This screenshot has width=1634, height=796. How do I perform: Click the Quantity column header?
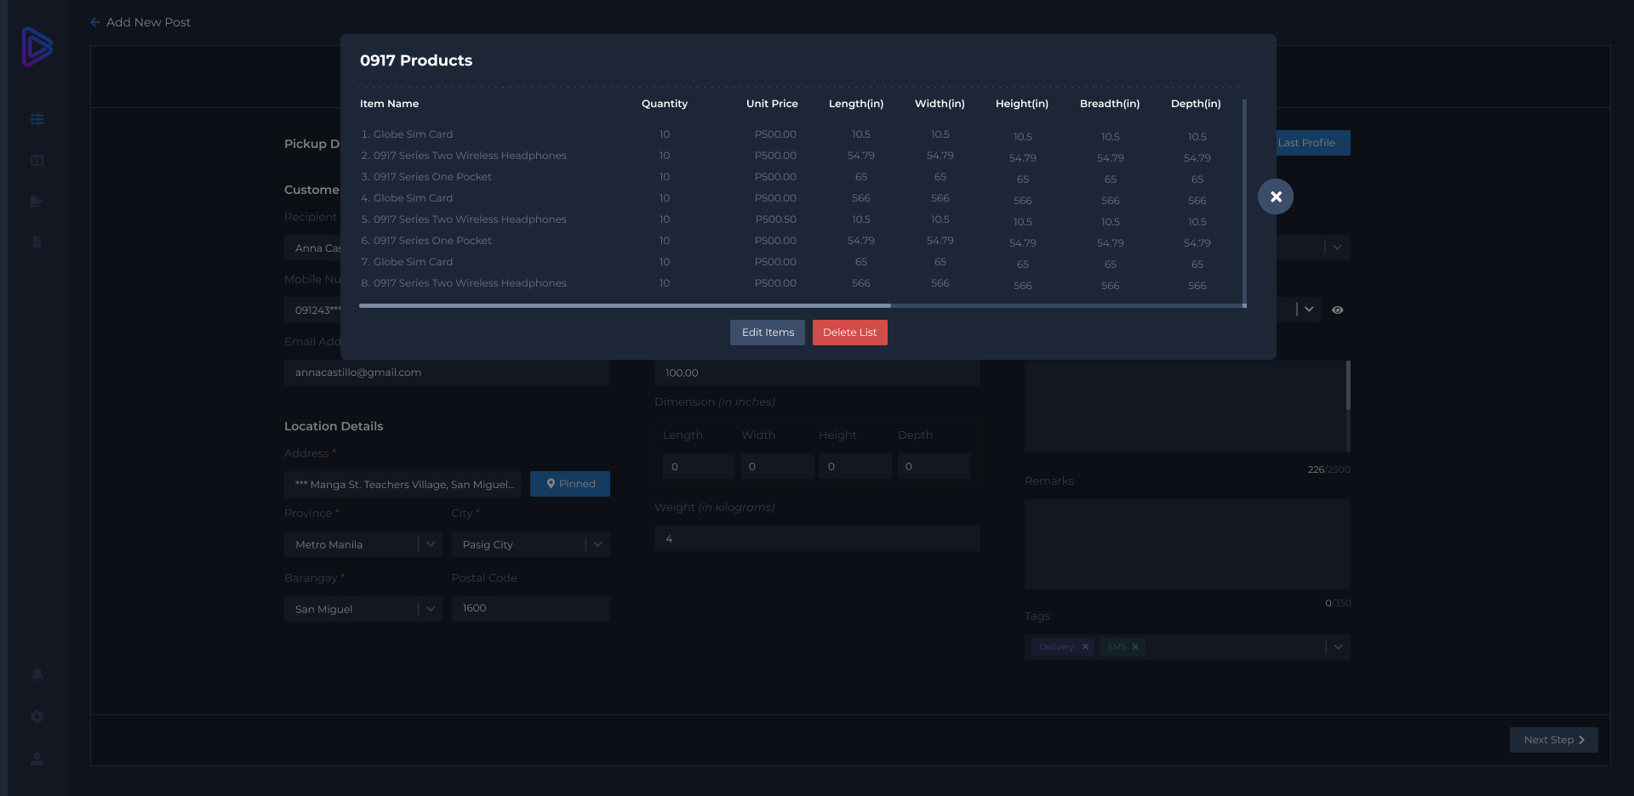(665, 104)
